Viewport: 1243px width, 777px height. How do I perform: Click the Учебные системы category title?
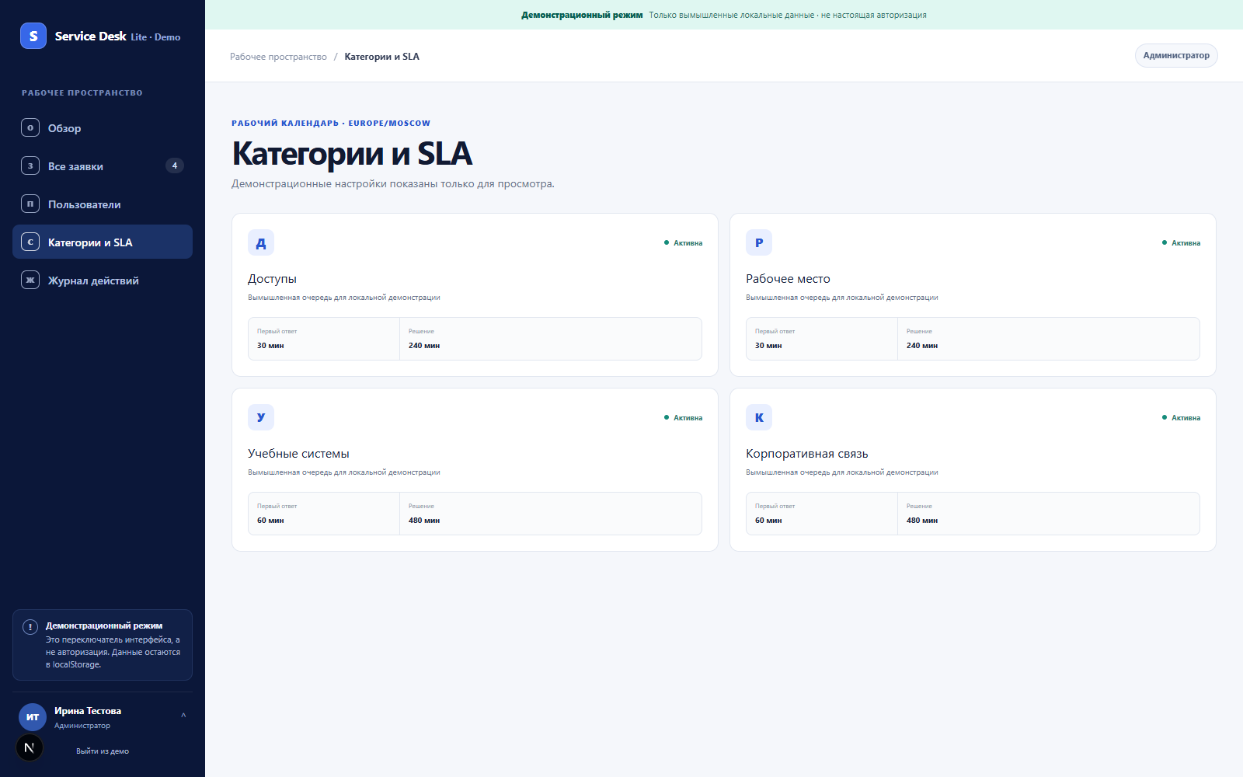coord(298,454)
